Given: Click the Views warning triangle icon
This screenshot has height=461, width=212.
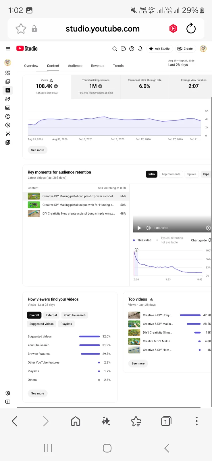Looking at the screenshot, I should (51, 80).
